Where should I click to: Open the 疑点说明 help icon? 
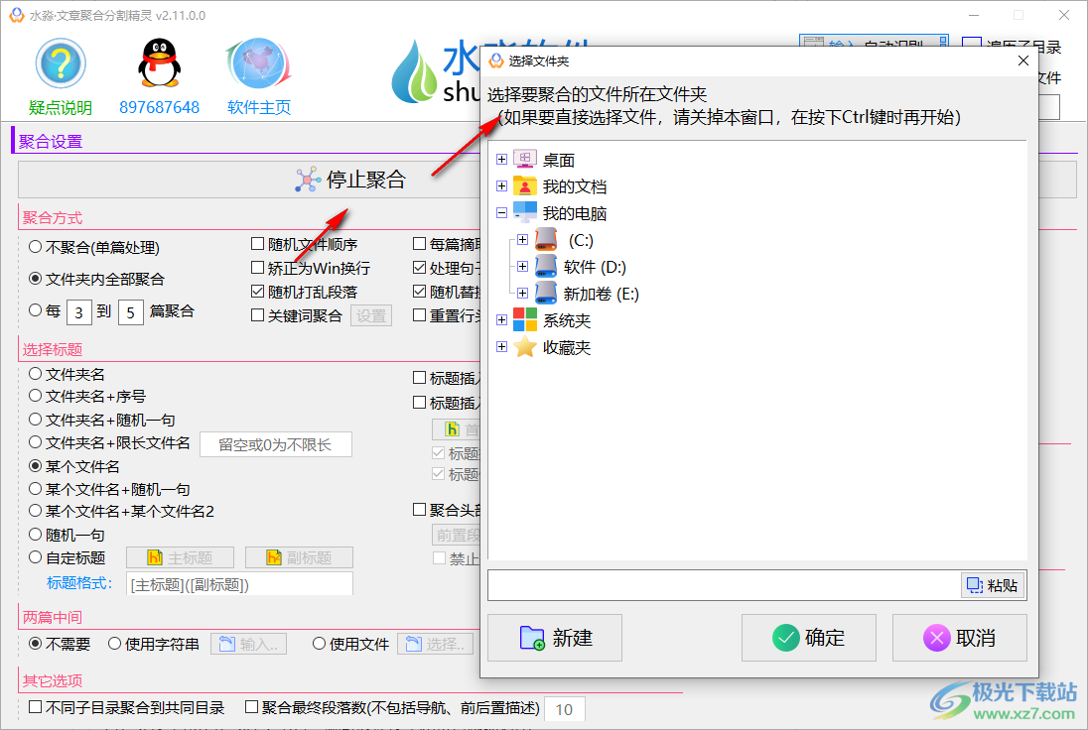point(62,63)
